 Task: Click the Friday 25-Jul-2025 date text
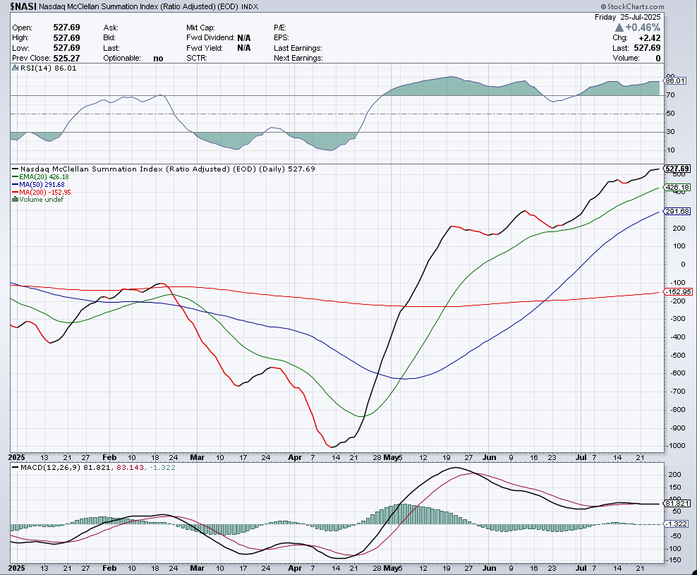[628, 17]
